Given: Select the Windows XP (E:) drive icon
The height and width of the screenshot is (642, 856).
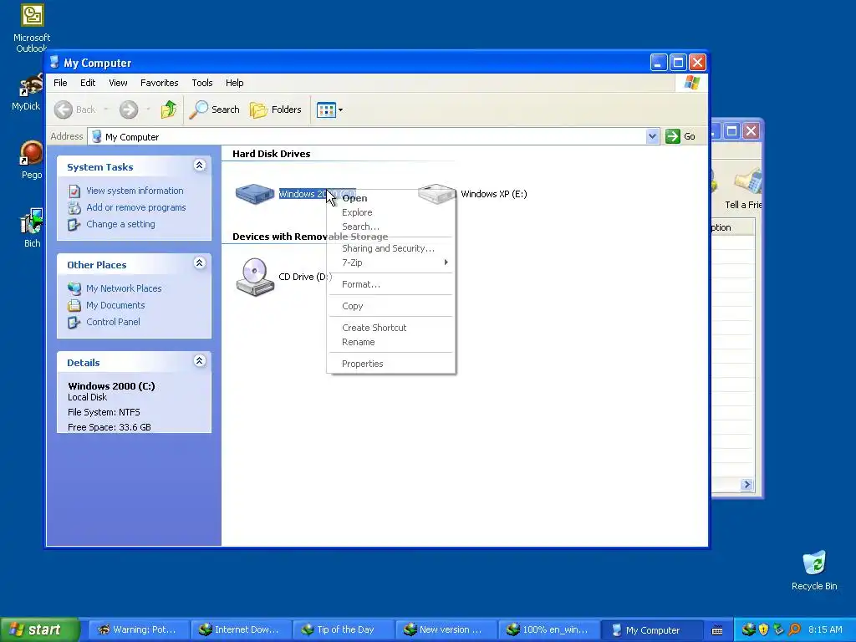Looking at the screenshot, I should coord(436,194).
